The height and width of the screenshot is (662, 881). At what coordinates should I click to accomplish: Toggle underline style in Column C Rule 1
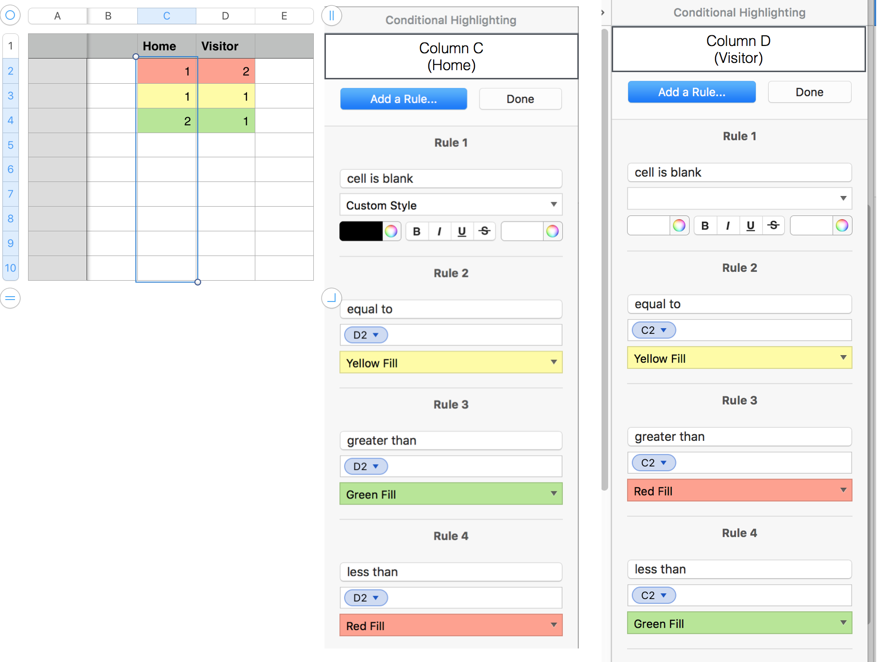pos(461,231)
